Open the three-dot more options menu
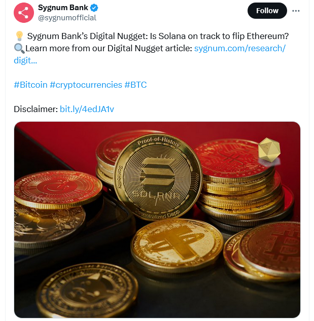Image resolution: width=314 pixels, height=321 pixels. click(x=296, y=11)
